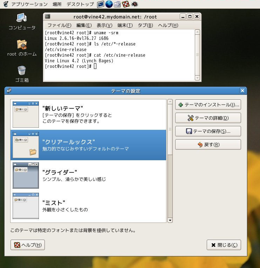Click description 外観を小さくしたもの
Image resolution: width=260 pixels, height=268 pixels.
click(x=65, y=210)
